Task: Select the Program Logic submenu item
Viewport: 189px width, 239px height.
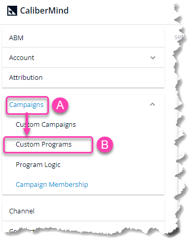Action: tap(38, 164)
